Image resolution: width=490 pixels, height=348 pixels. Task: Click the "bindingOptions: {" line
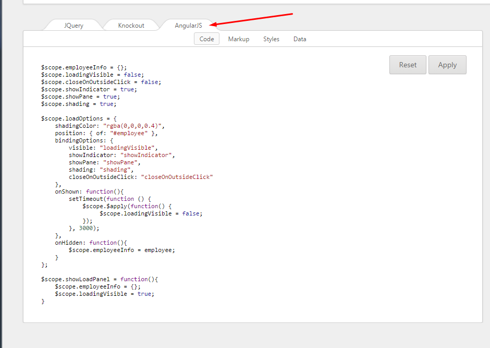(x=84, y=140)
